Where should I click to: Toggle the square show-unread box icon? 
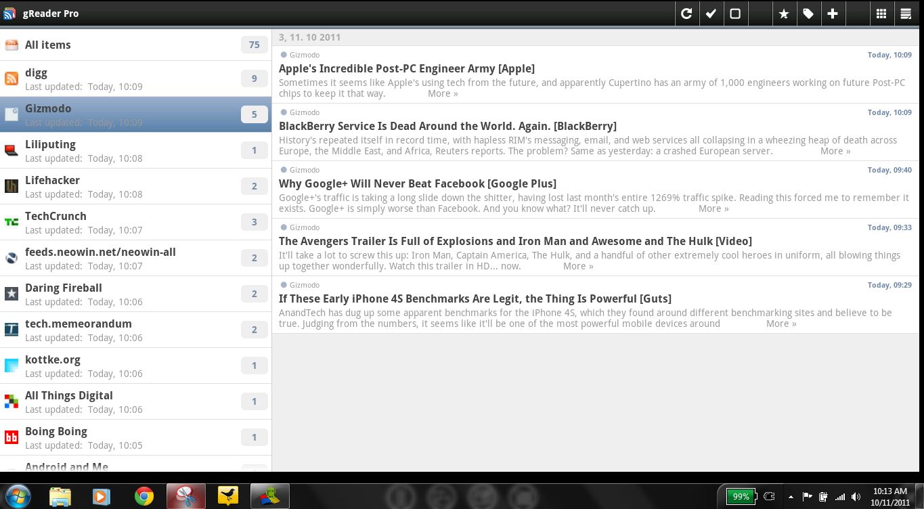tap(735, 14)
